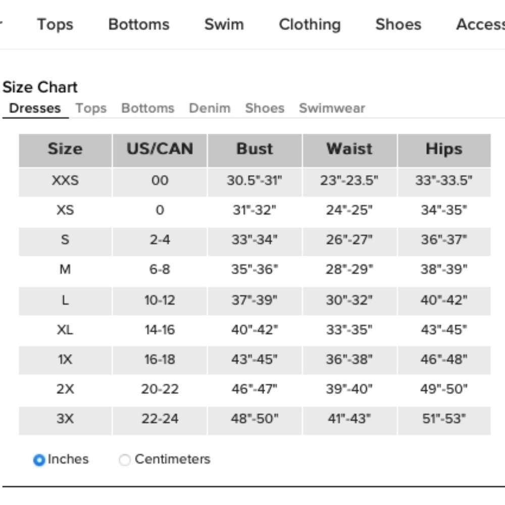Click the US/CAN column header
Image resolution: width=505 pixels, height=505 pixels.
coord(160,150)
